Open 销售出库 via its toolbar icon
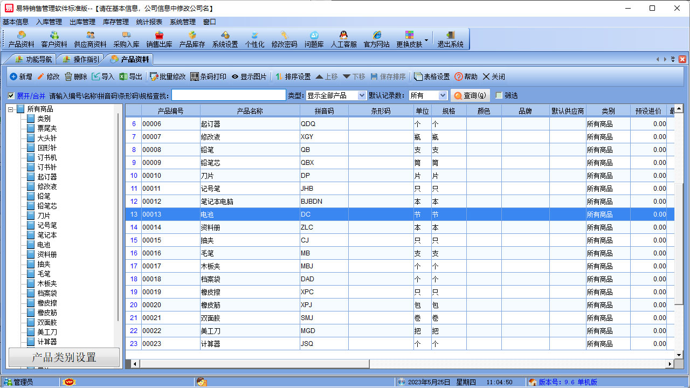The width and height of the screenshot is (690, 388). coord(159,38)
